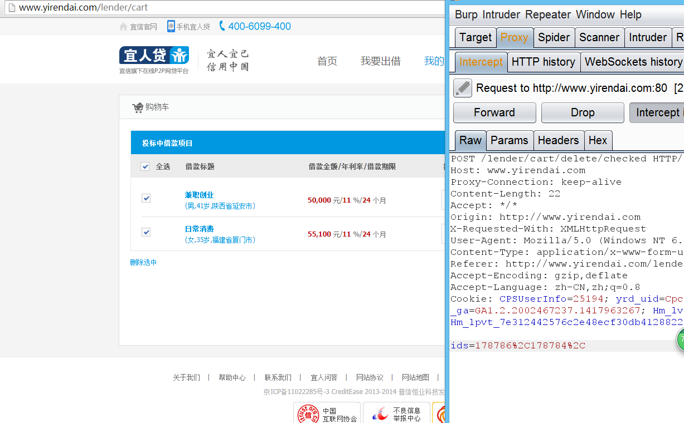Switch to the Proxy tab
This screenshot has height=423, width=684.
pos(514,37)
